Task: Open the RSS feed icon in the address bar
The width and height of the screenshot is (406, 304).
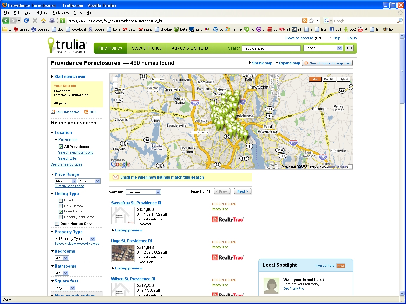Action: coord(304,21)
